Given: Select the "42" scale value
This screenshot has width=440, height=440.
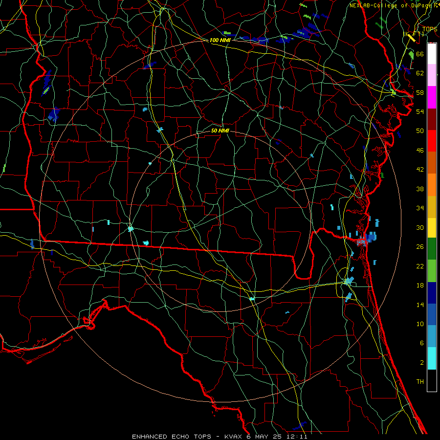Looking at the screenshot, I should pos(420,170).
